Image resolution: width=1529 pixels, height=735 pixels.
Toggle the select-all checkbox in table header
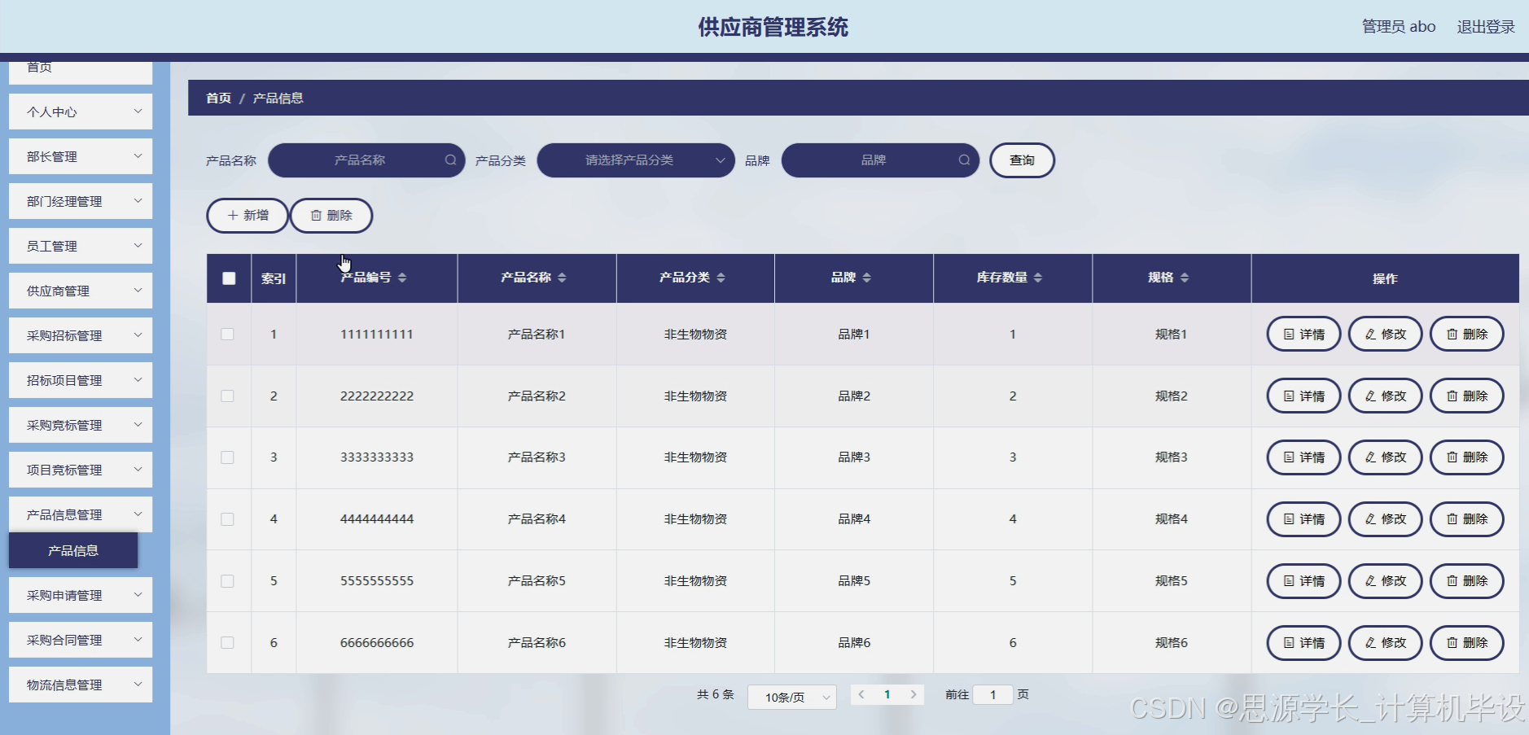pos(229,278)
